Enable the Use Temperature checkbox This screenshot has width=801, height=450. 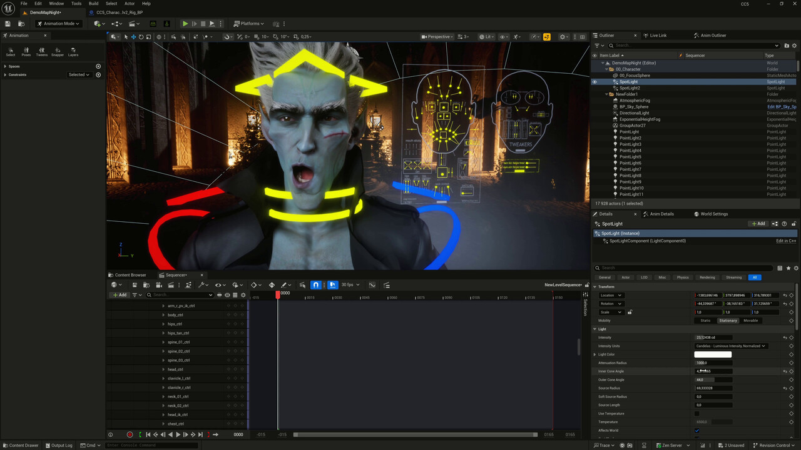697,414
